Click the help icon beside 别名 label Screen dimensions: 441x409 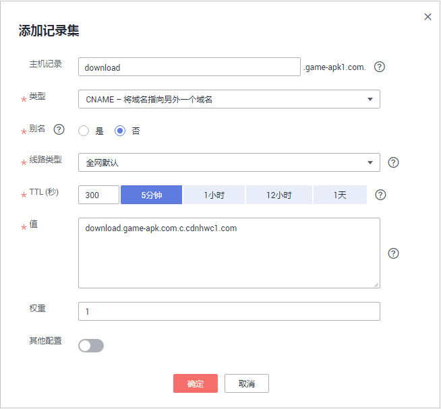point(59,130)
